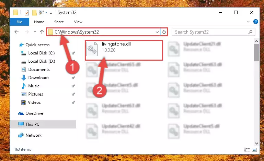Close the System32 window

click(x=252, y=12)
